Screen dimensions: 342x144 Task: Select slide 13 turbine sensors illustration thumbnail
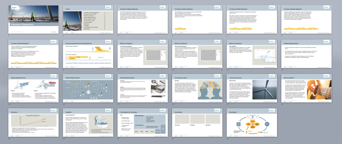click(x=33, y=89)
